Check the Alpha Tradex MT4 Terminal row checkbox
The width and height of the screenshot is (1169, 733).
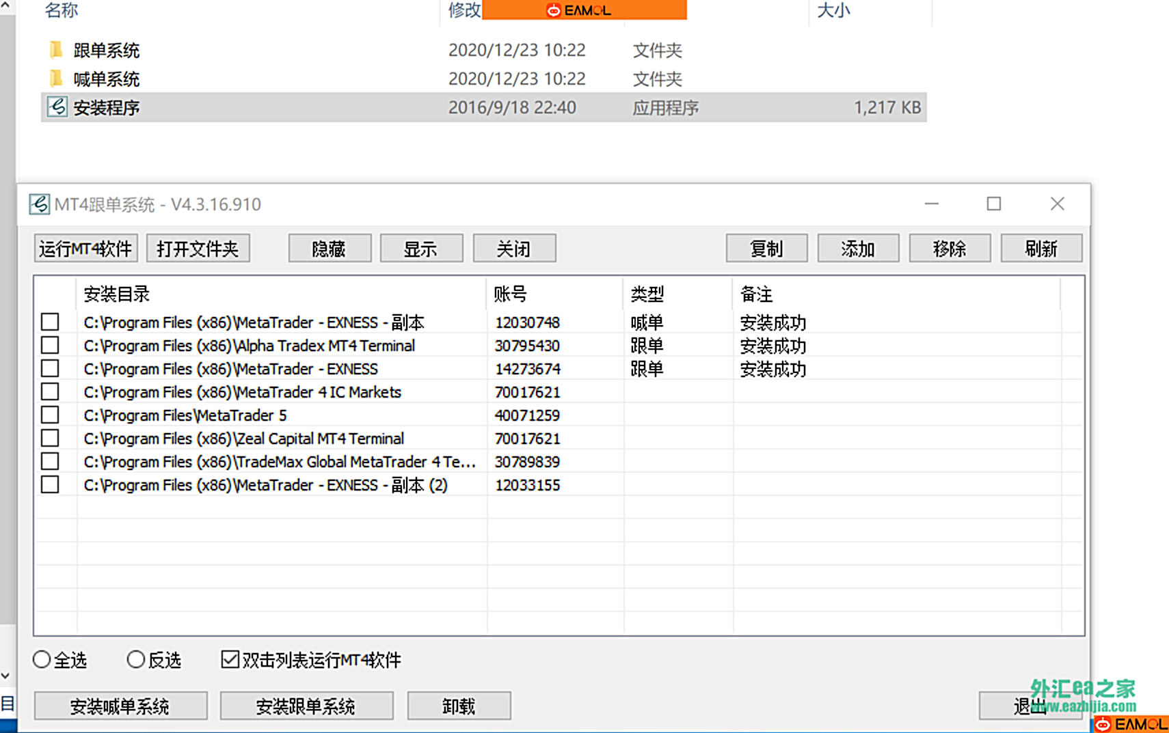pos(50,345)
